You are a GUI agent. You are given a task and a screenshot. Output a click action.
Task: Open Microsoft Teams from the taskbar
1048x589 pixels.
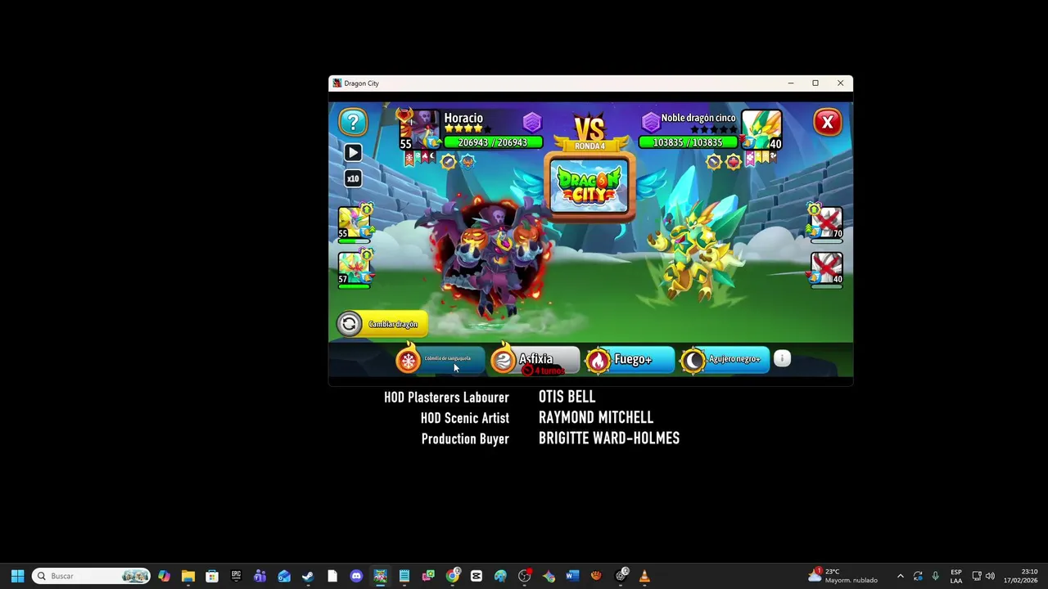click(260, 576)
